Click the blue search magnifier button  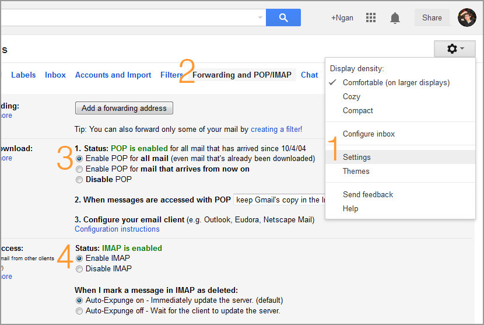[283, 18]
